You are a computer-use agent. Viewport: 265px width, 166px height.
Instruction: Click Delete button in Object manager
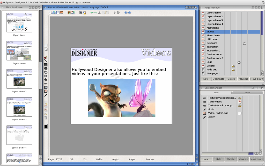tap(231, 159)
